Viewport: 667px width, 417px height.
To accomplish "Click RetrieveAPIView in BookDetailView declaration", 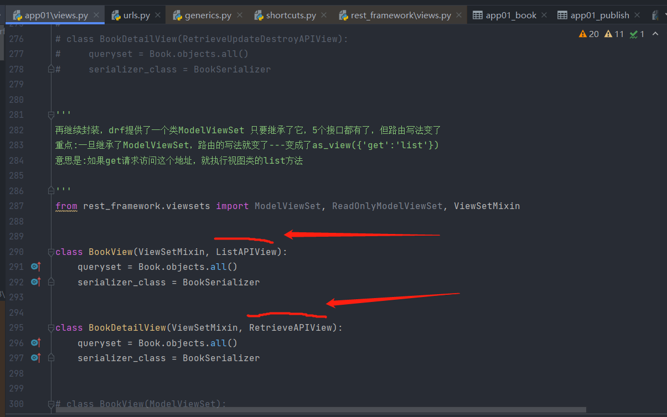I will point(291,327).
